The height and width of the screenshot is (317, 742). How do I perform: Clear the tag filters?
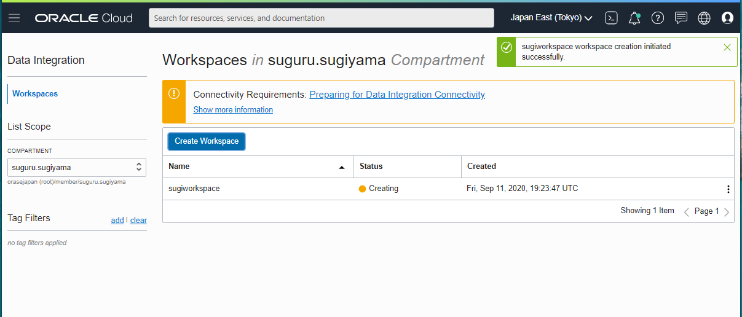pos(138,221)
